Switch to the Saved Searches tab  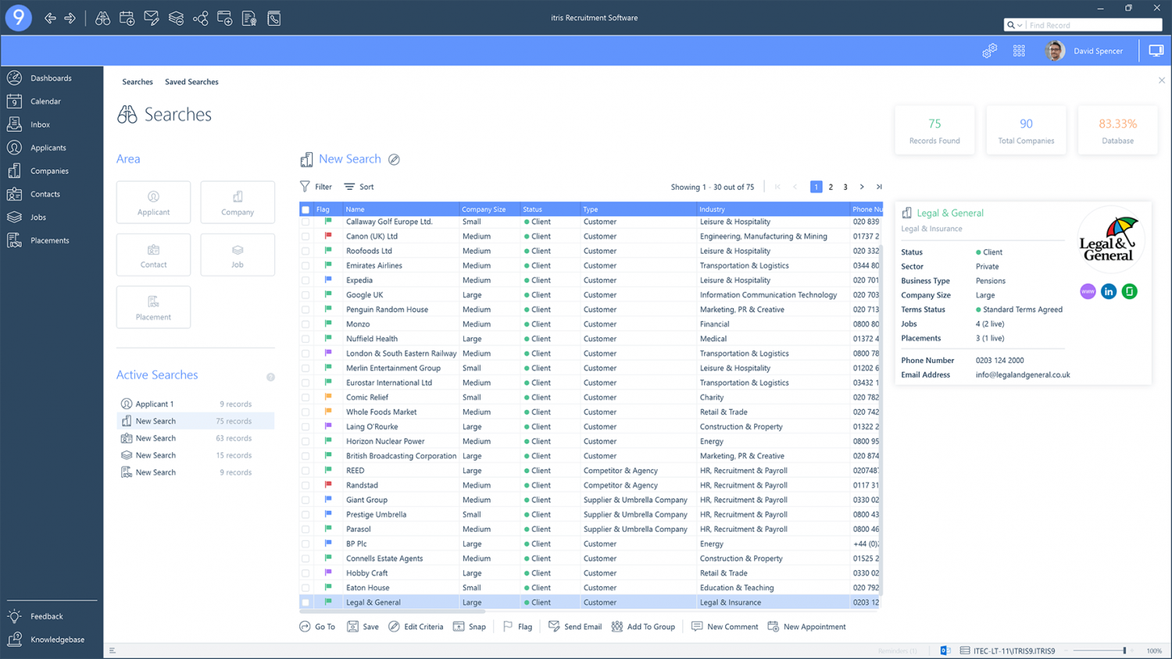191,82
